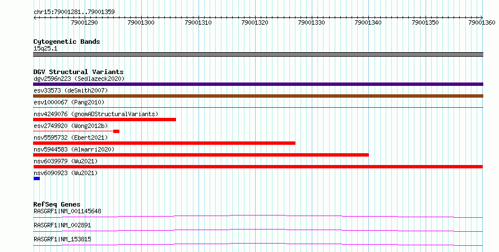
Task: Select the nsv5595732 (Ebert2021) label
Action: tap(71, 138)
